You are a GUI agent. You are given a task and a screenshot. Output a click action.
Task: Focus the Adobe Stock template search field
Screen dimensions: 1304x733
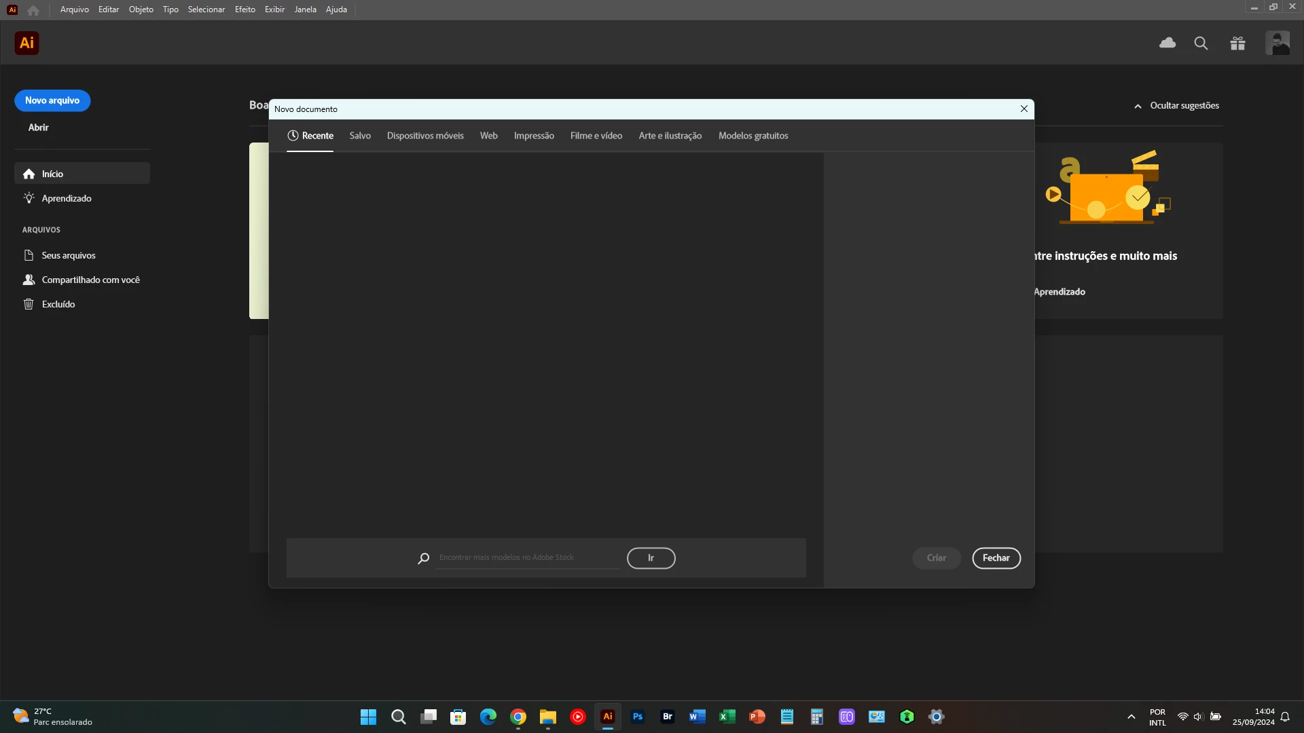tap(528, 558)
